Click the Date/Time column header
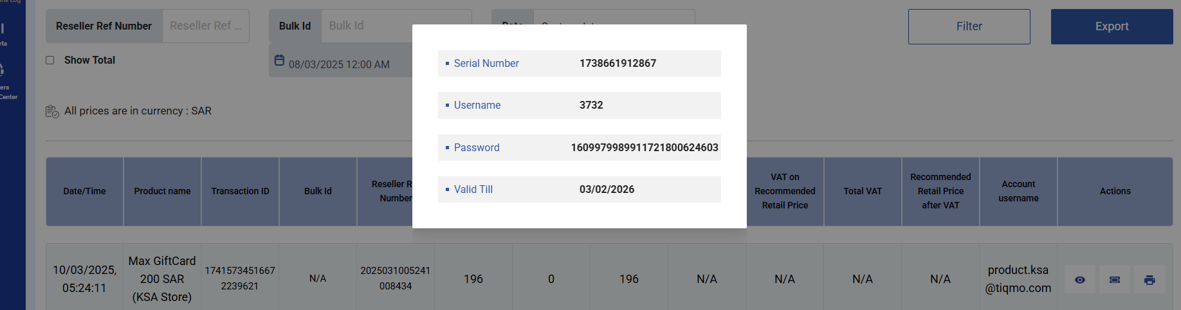This screenshot has height=310, width=1181. tap(84, 191)
